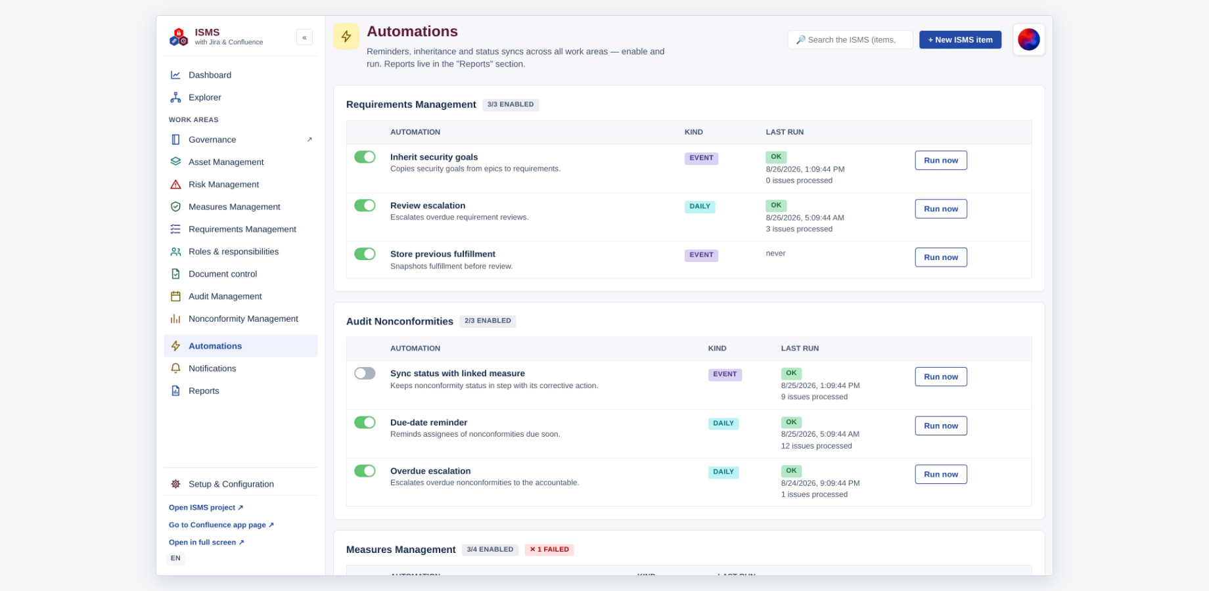The image size is (1209, 591).
Task: Click the Audit Management calendar icon
Action: tap(175, 296)
